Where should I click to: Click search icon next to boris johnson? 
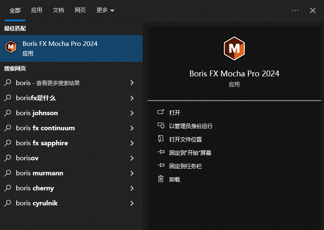8,113
